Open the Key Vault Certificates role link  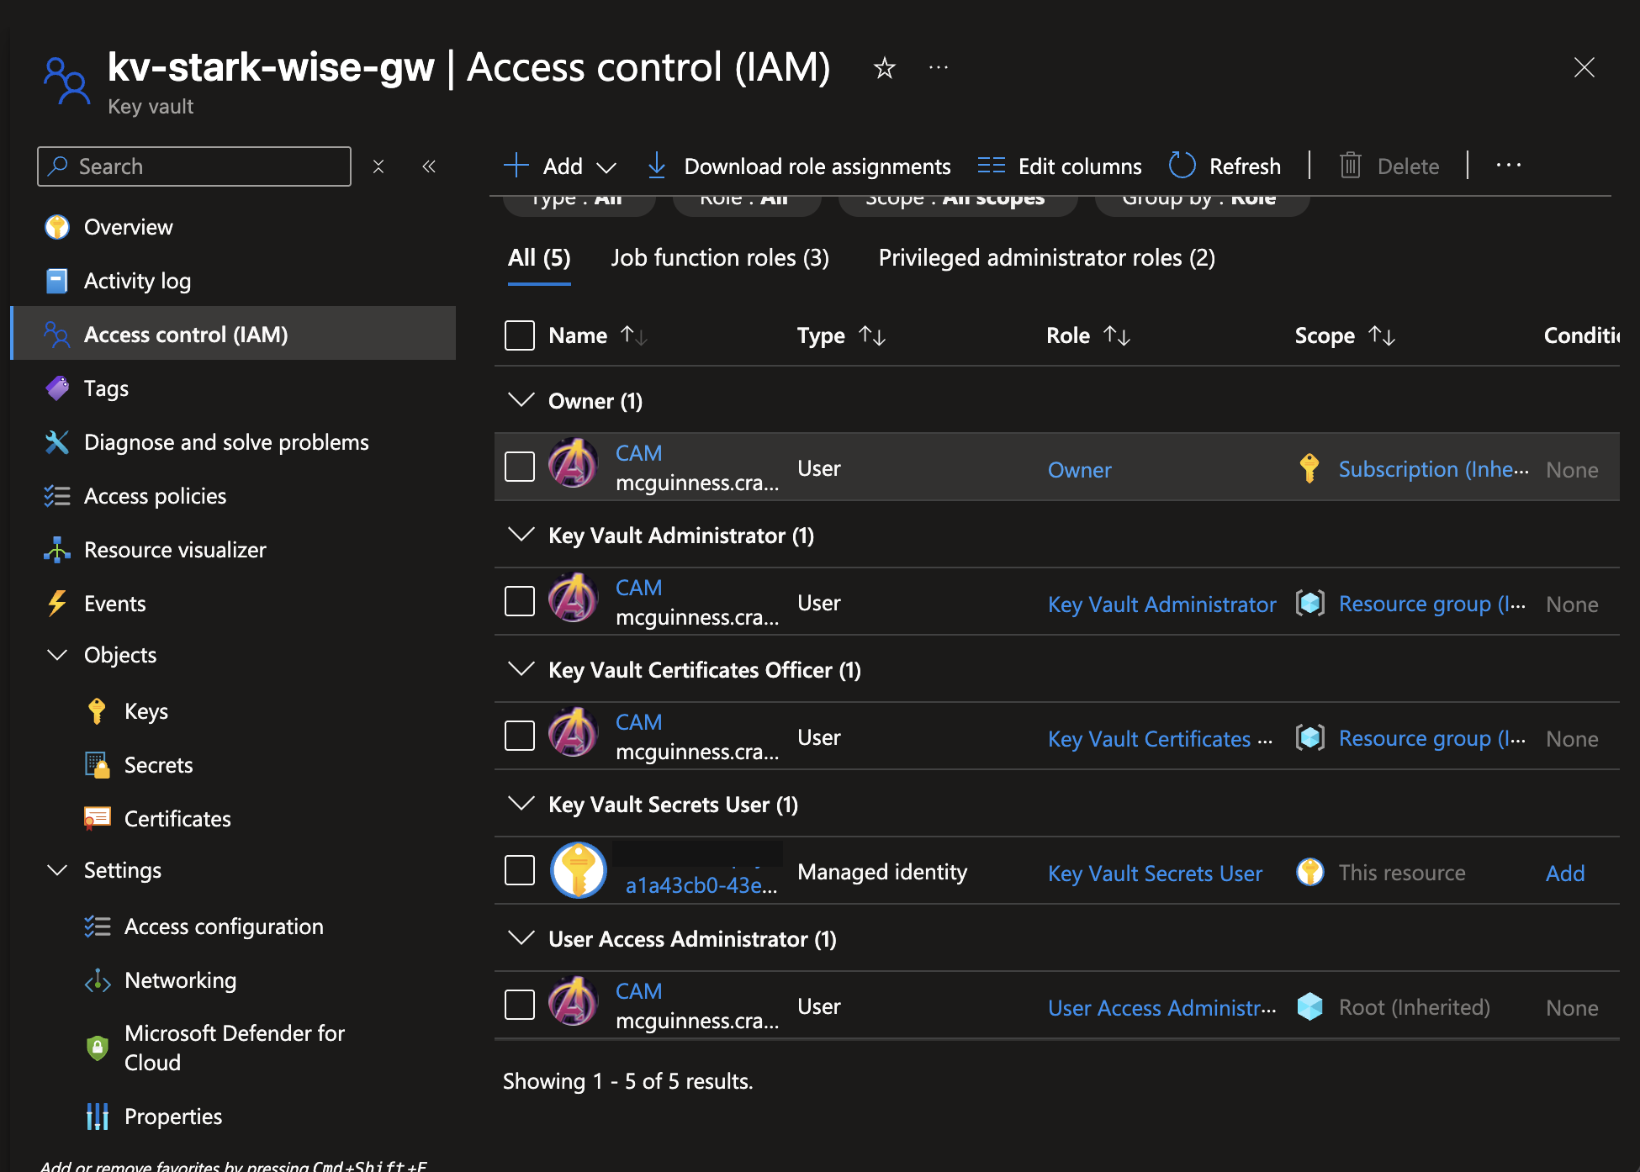tap(1161, 739)
